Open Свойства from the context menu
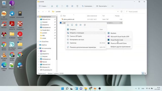 click(86, 43)
